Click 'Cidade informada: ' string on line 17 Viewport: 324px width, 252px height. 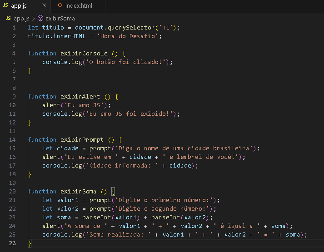point(122,166)
